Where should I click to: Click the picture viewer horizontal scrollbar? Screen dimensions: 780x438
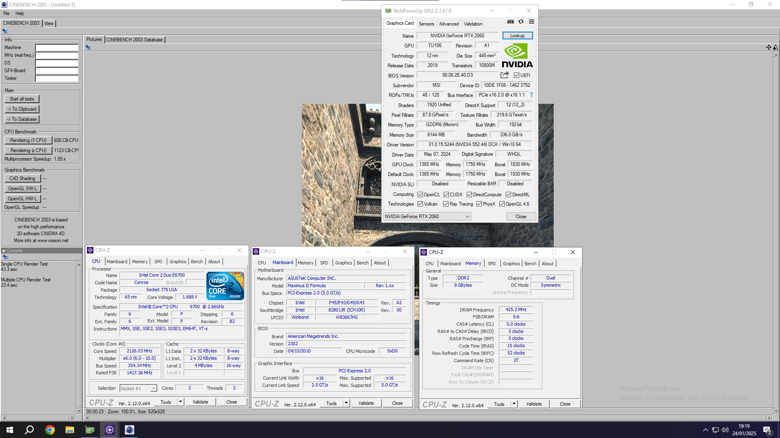[x=428, y=418]
